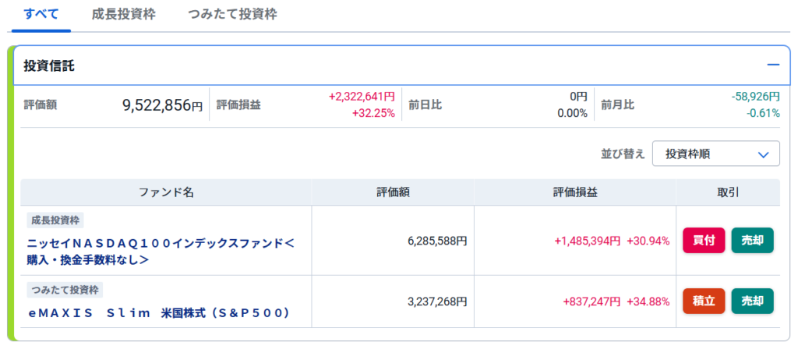Collapse the 投資信託 section with minus icon
Screen dimensions: 798x349
coord(773,65)
